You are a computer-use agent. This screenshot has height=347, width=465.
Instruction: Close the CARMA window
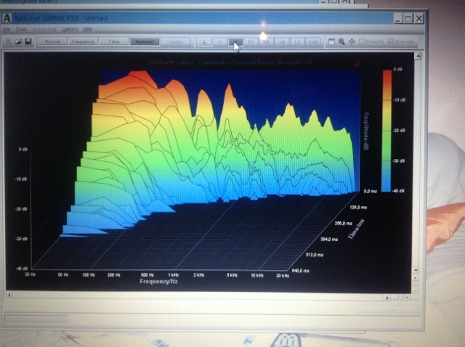tap(418, 19)
